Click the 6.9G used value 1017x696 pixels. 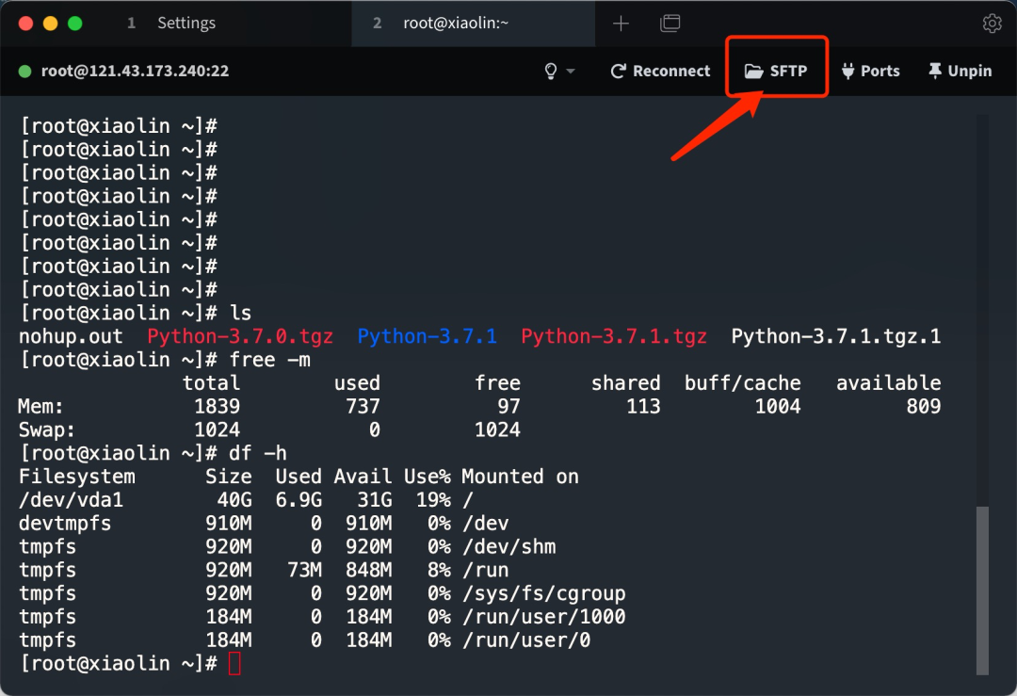click(299, 500)
